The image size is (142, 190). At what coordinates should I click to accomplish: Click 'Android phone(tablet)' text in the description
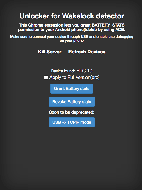point(76,30)
